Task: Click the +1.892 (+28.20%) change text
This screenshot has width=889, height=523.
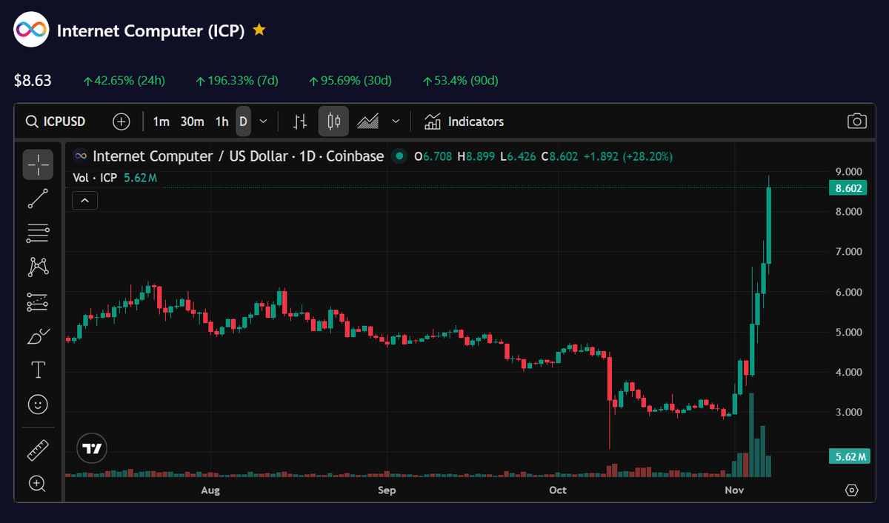Action: point(628,156)
